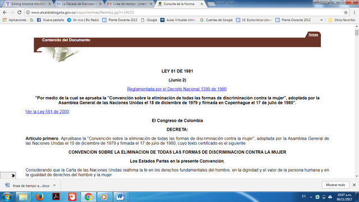This screenshot has width=359, height=202.
Task: Click the El Congreso de Colombia text
Action: coord(177,121)
